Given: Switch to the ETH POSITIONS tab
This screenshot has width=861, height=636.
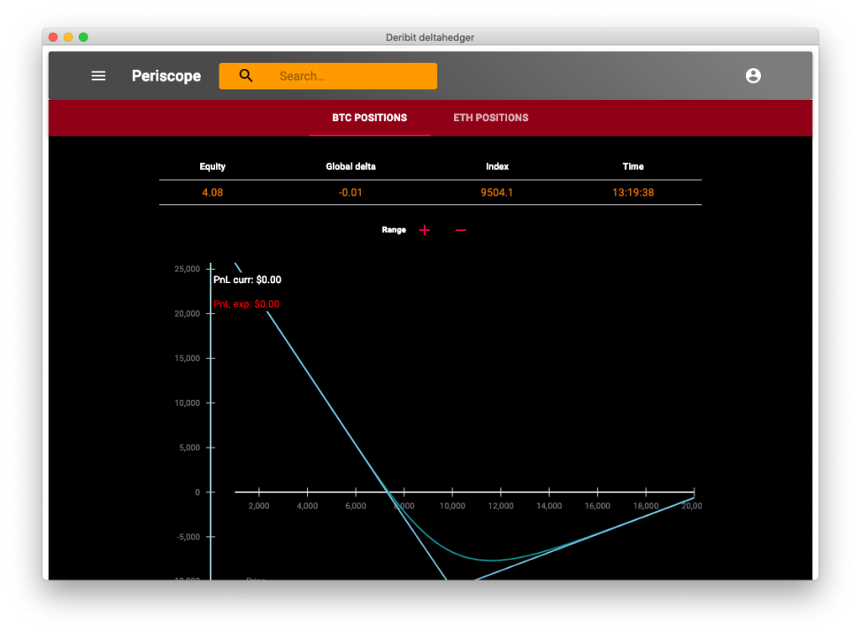Looking at the screenshot, I should [490, 118].
